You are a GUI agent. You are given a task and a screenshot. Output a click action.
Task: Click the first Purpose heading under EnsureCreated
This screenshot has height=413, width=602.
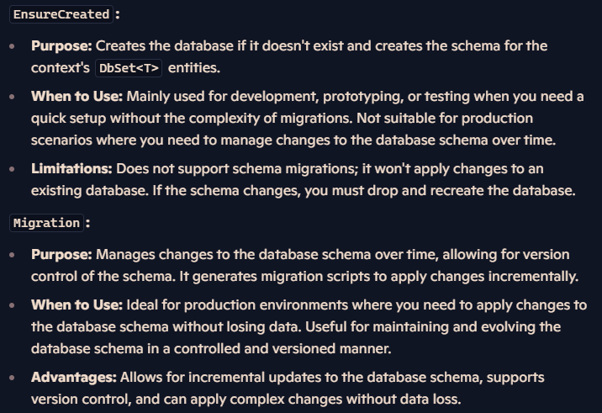(61, 45)
